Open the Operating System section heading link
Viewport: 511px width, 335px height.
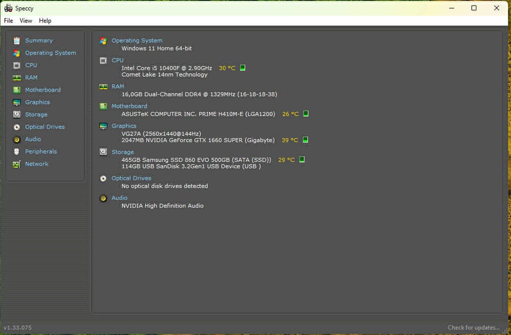coord(137,40)
